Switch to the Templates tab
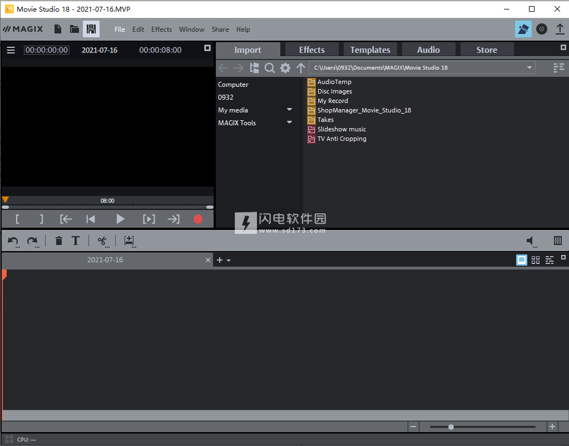569x446 pixels. 370,50
